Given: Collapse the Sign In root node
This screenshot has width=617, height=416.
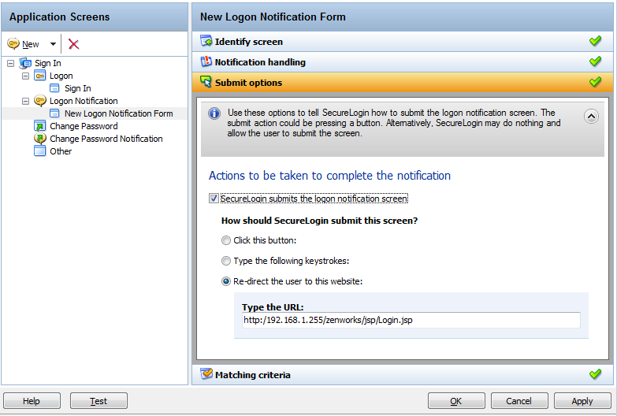Looking at the screenshot, I should point(10,63).
